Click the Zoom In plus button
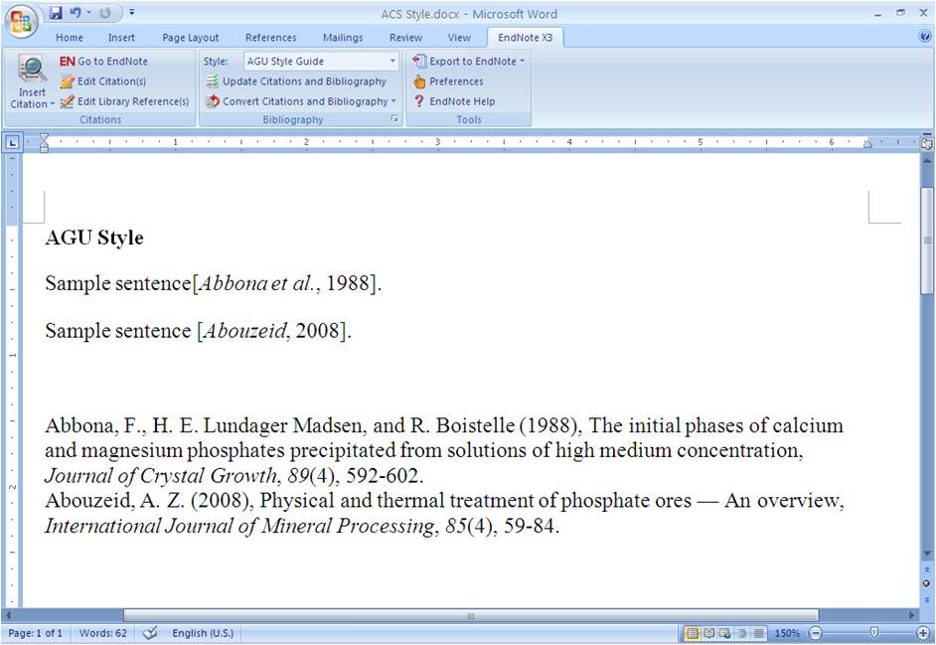Screen dimensions: 936x645 tap(923, 633)
